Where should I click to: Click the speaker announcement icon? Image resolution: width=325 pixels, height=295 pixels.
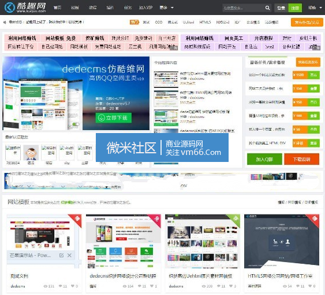click(5, 22)
